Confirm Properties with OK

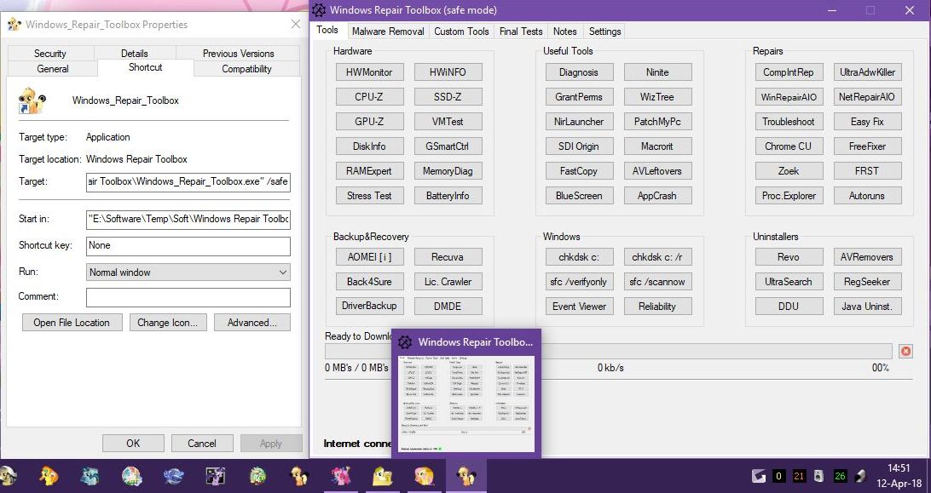pyautogui.click(x=133, y=443)
